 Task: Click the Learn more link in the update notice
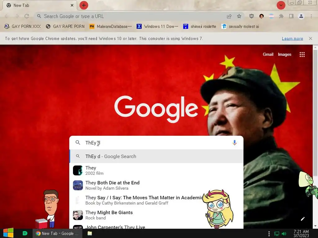[x=293, y=38]
